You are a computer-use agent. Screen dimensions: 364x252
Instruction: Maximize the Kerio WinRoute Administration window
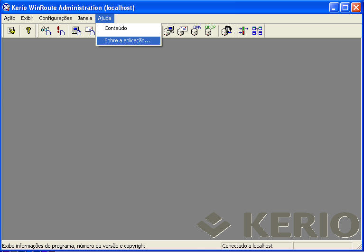coord(345,7)
